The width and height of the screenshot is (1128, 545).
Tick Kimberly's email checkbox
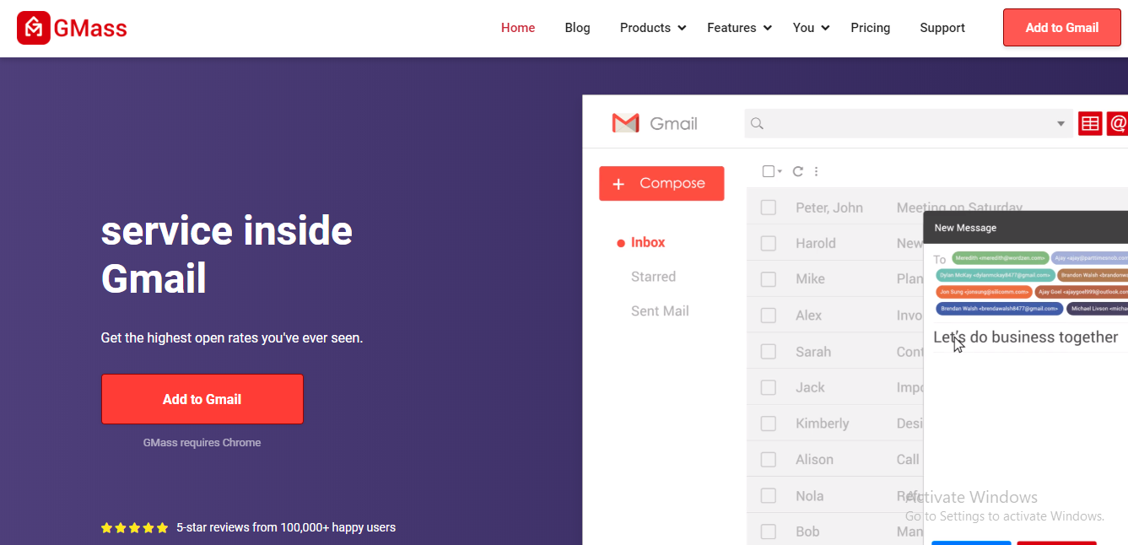(769, 424)
